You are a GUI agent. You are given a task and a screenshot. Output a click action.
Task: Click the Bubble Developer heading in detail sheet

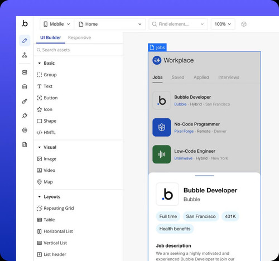[210, 190]
